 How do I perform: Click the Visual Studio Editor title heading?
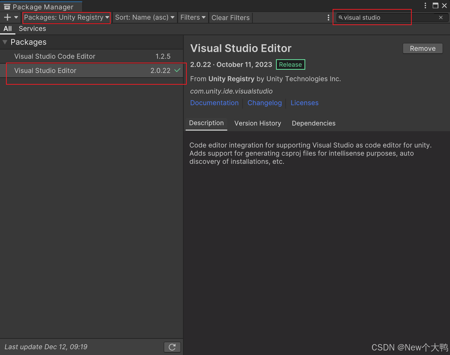(x=241, y=48)
